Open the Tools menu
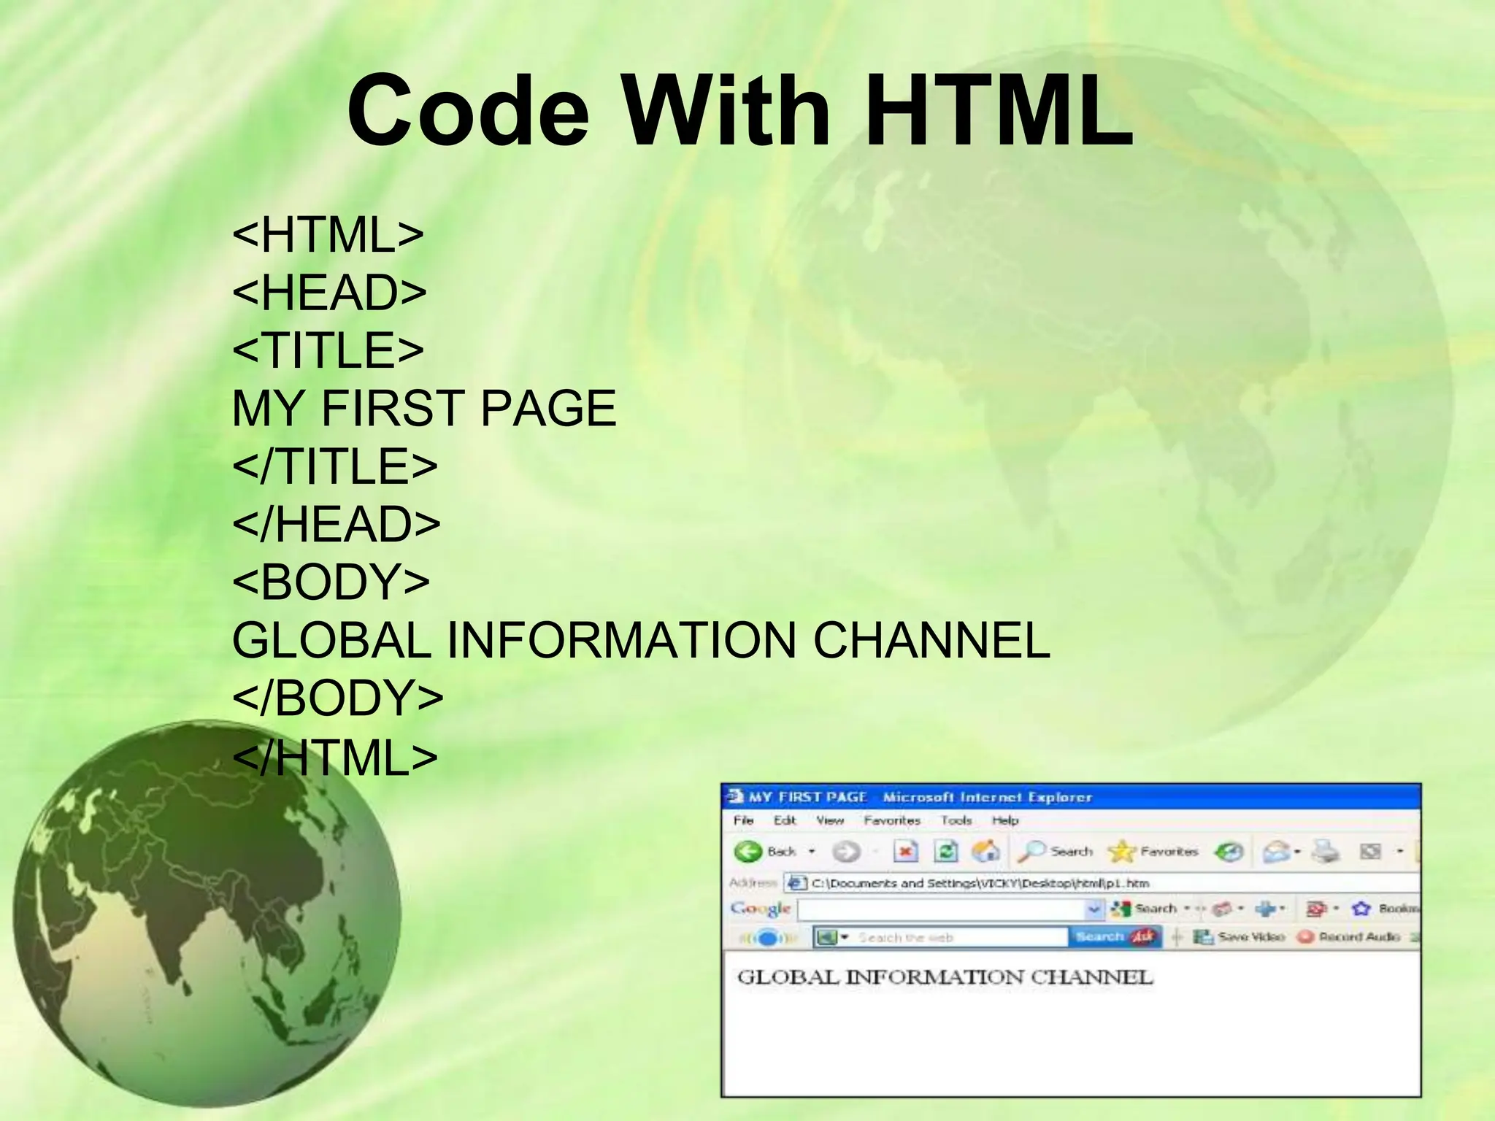 (956, 820)
